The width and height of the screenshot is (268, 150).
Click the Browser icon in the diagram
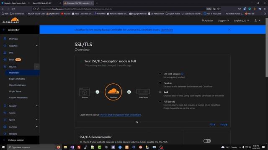point(85,92)
